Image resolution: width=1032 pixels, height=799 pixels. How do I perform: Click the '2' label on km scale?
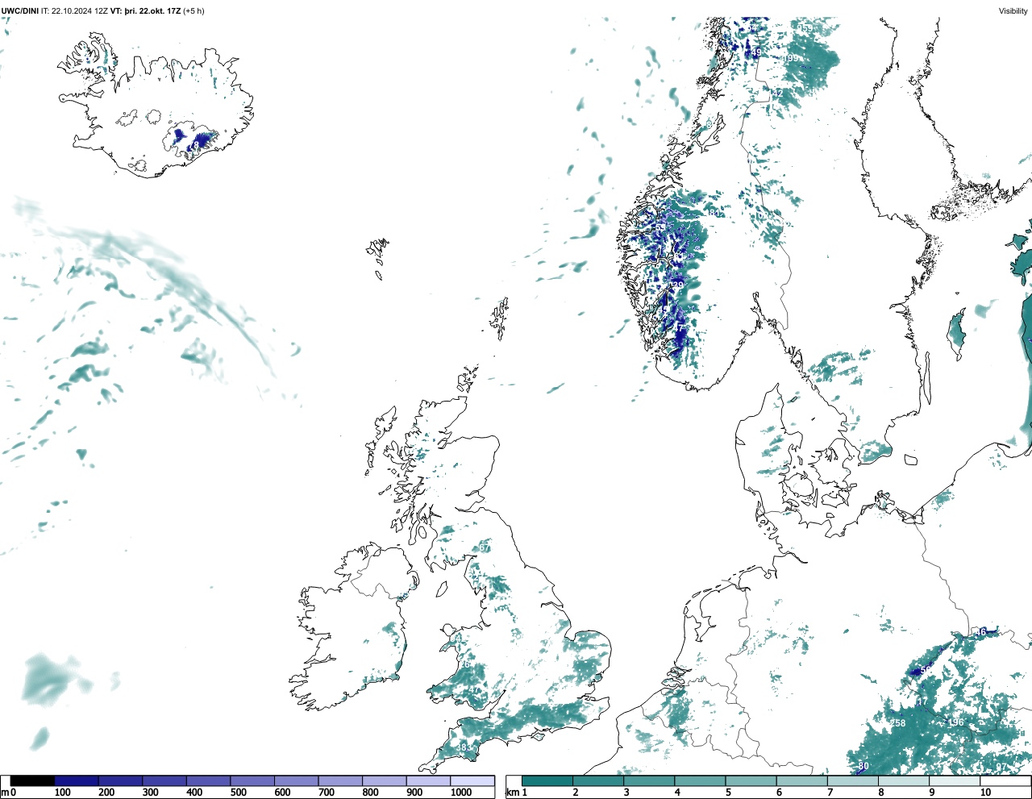(576, 793)
